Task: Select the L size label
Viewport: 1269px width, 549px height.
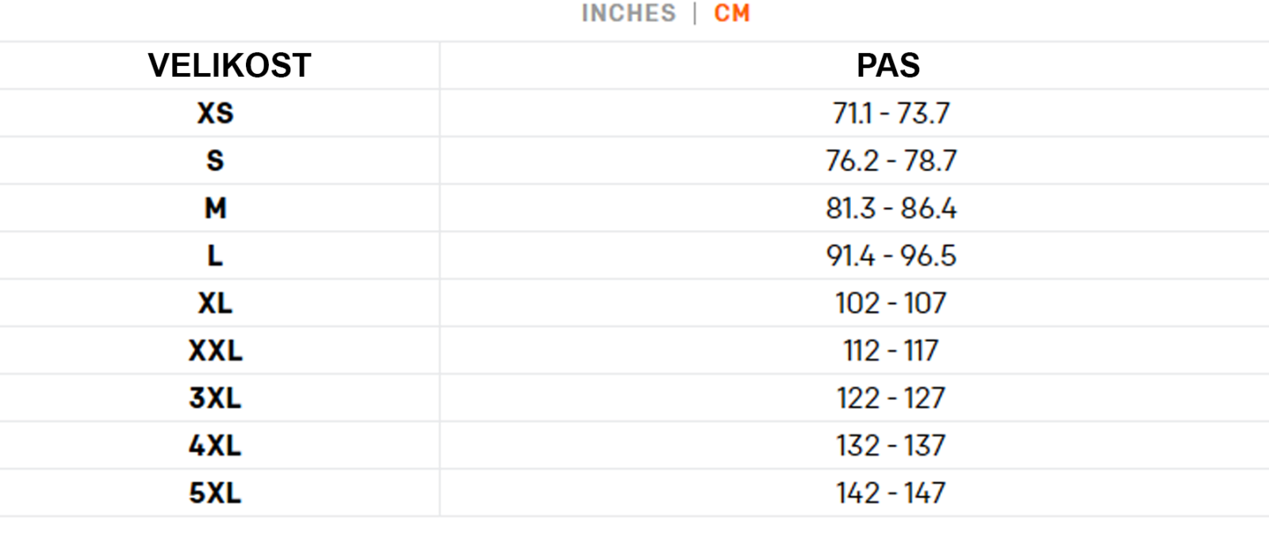Action: click(215, 255)
